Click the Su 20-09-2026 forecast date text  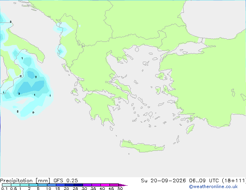click(163, 181)
